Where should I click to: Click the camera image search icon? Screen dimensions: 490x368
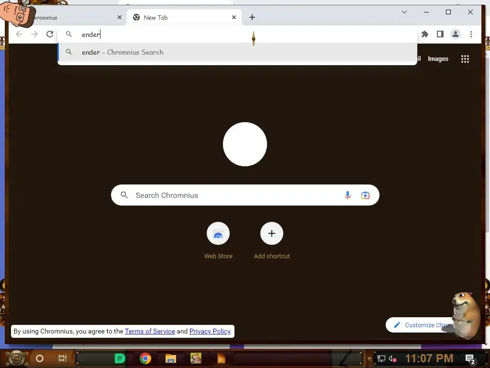[365, 195]
